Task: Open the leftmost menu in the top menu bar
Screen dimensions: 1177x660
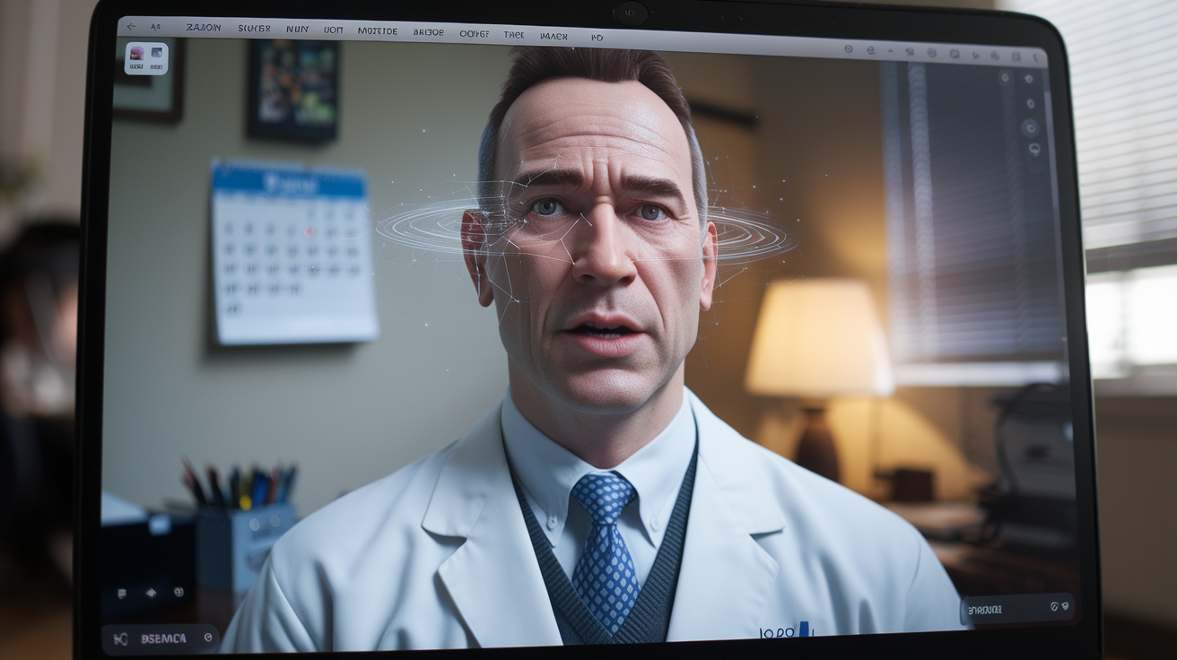Action: click(205, 28)
